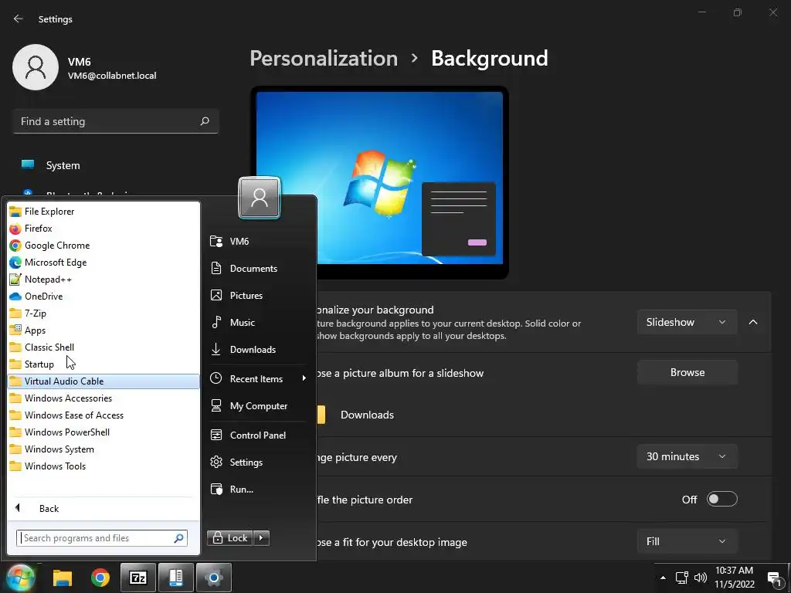The image size is (791, 593).
Task: Click the magnifier icon in start search box
Action: 178,538
